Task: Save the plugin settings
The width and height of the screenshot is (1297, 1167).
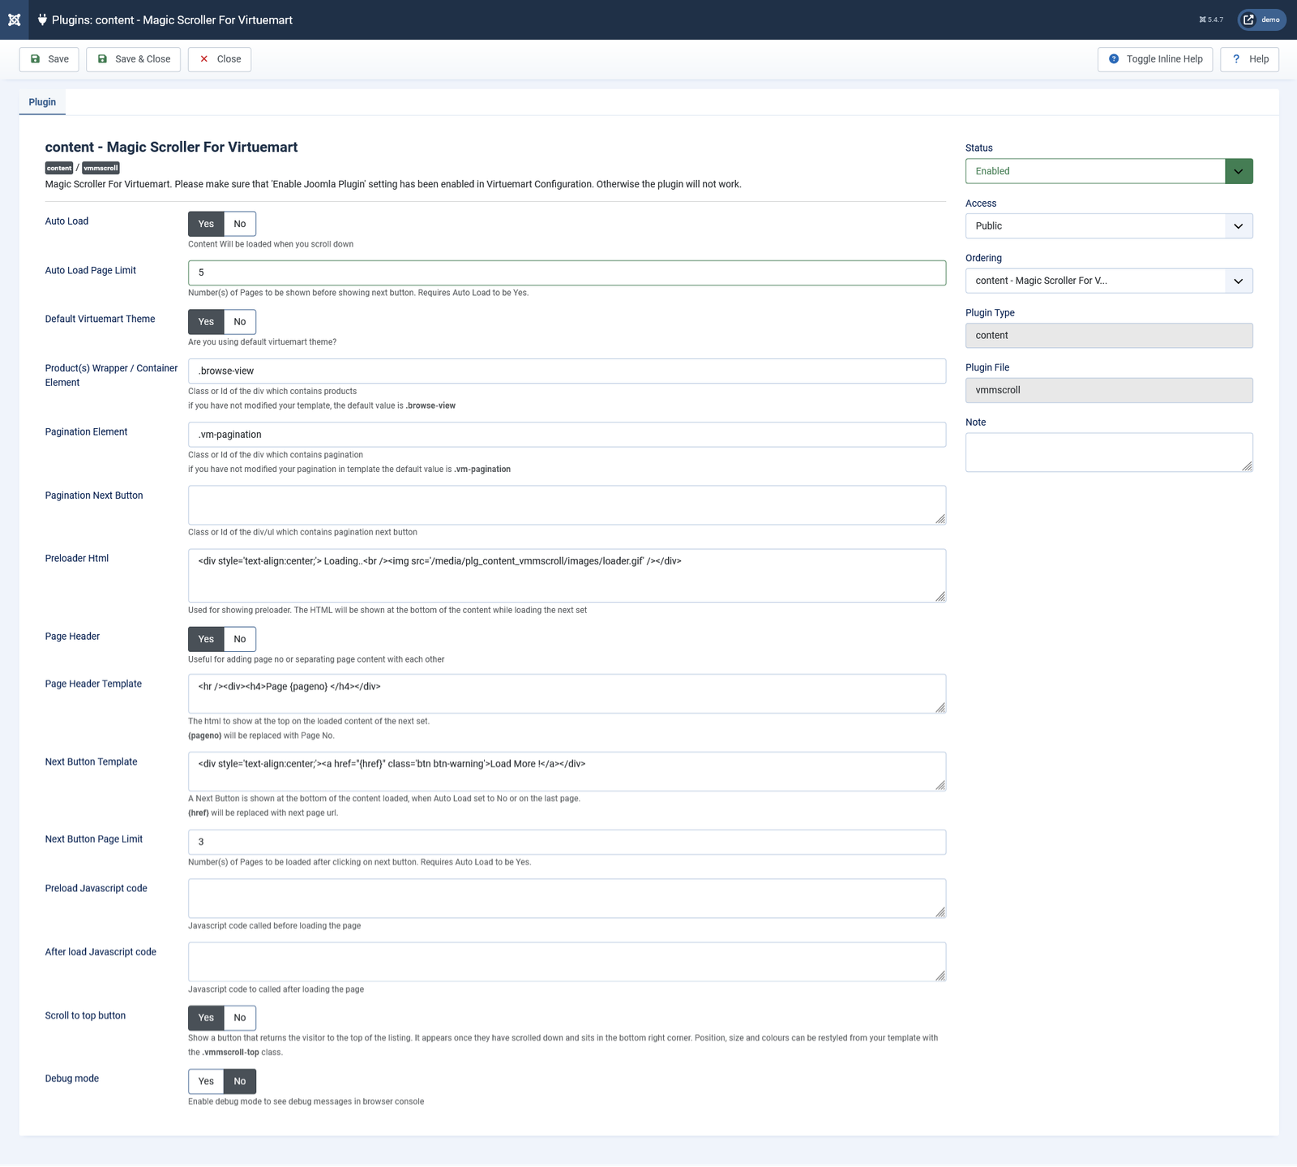Action: coord(49,59)
